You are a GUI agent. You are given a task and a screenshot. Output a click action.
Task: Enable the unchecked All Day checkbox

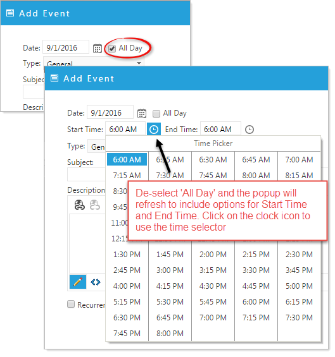(x=156, y=113)
